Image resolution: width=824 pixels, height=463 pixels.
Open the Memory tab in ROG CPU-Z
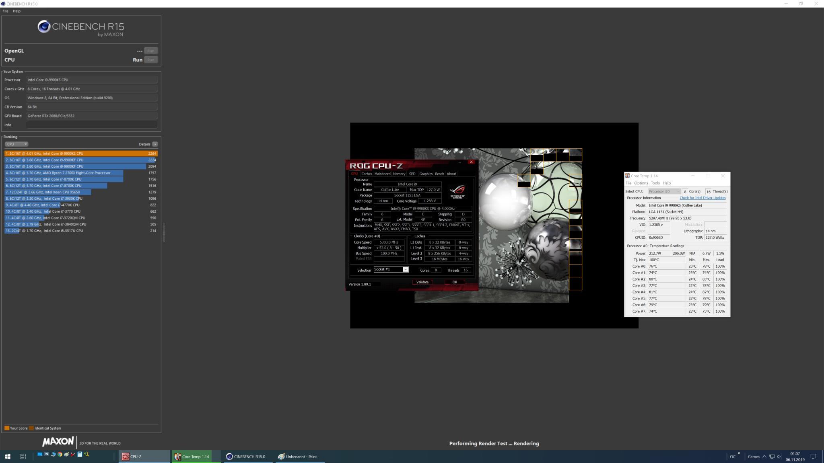(399, 174)
